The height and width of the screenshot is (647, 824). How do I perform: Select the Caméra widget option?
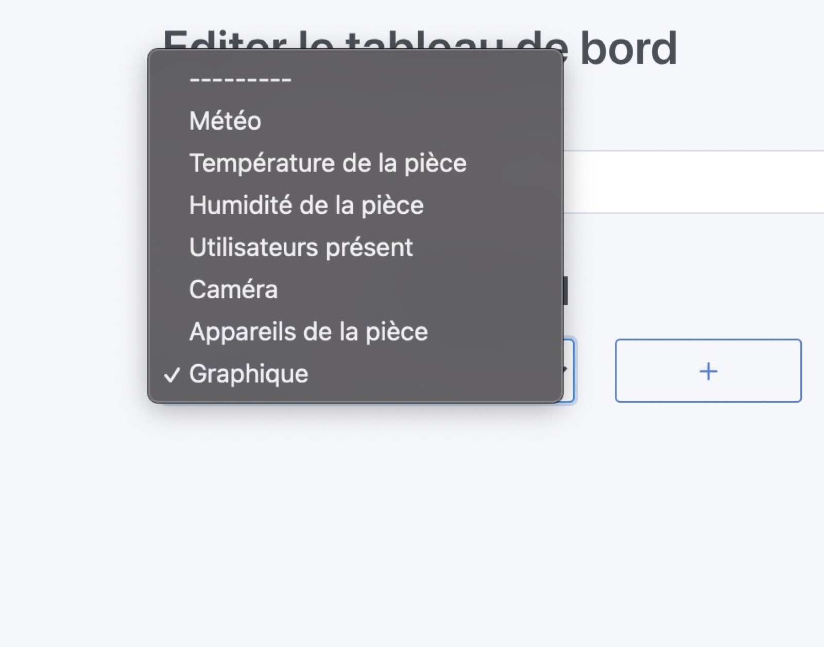tap(233, 289)
